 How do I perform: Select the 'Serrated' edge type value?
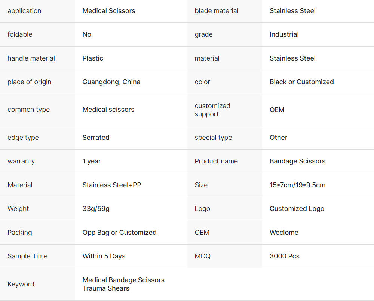click(96, 138)
